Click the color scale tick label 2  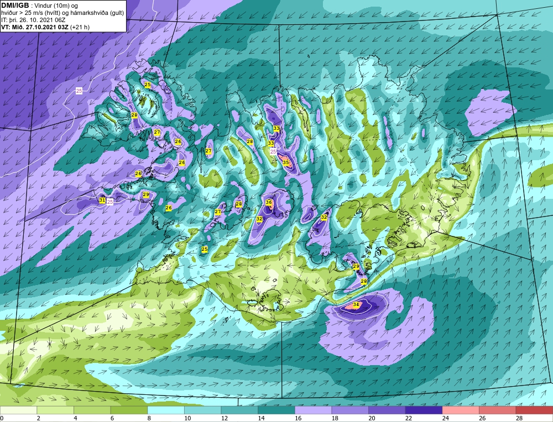pyautogui.click(x=38, y=418)
